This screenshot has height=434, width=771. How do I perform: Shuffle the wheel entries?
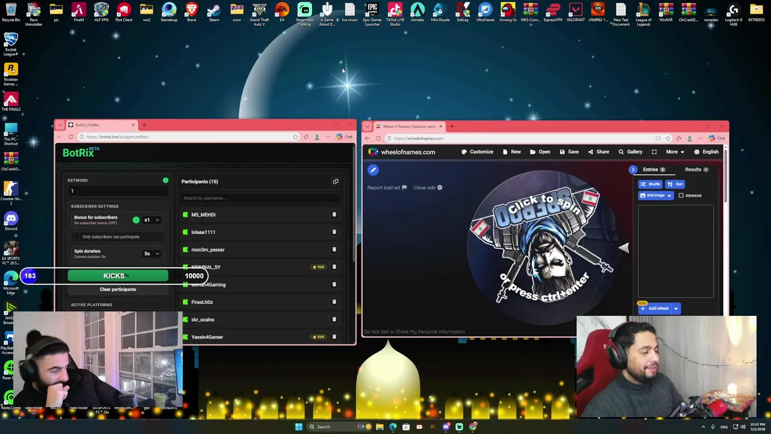pyautogui.click(x=650, y=184)
